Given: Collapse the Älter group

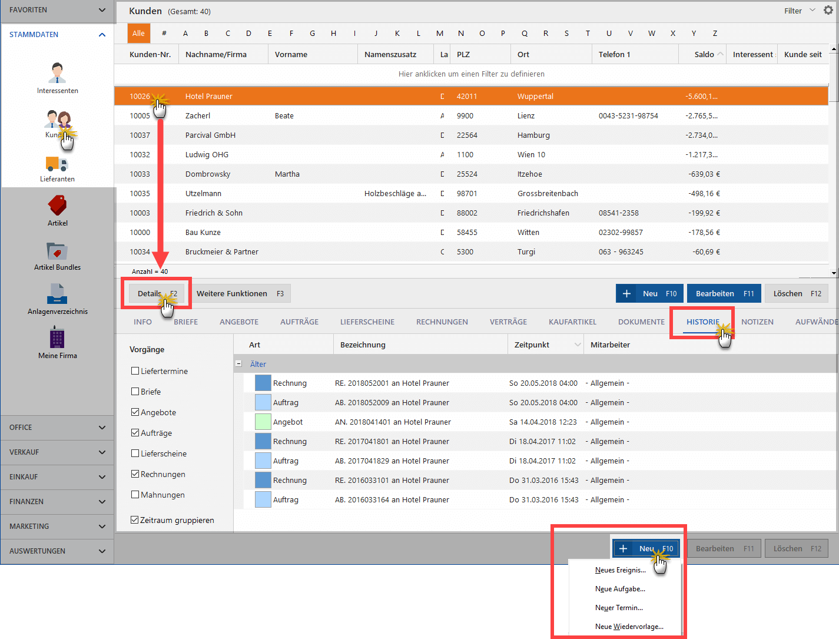Looking at the screenshot, I should pyautogui.click(x=238, y=364).
